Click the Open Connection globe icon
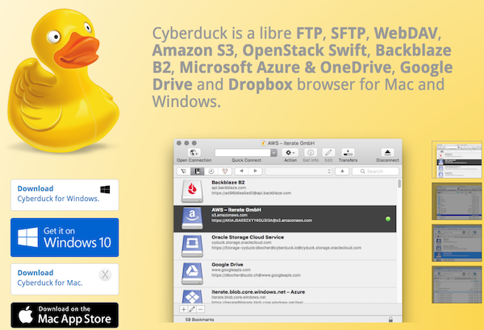 194,152
